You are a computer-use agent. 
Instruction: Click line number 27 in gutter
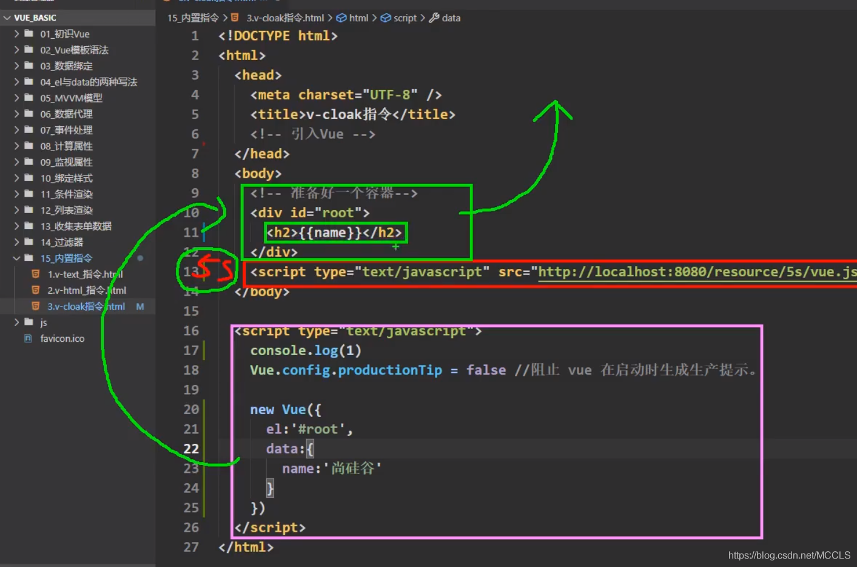[191, 547]
